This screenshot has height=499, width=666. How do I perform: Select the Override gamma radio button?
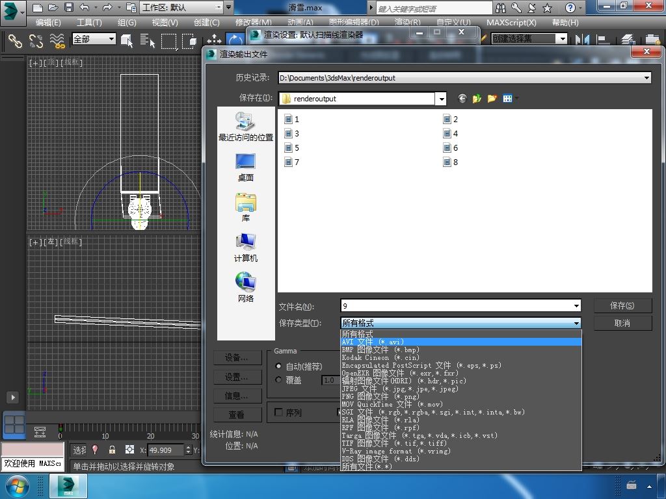[x=278, y=379]
